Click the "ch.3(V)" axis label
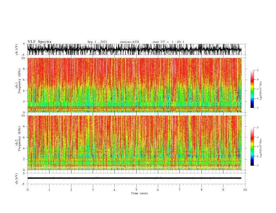Image resolution: width=276 pixels, height=213 pixels. click(17, 179)
